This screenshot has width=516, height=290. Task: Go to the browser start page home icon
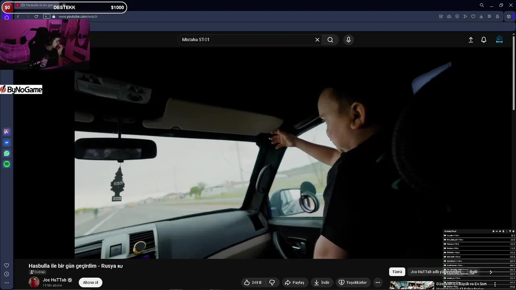pos(6,17)
